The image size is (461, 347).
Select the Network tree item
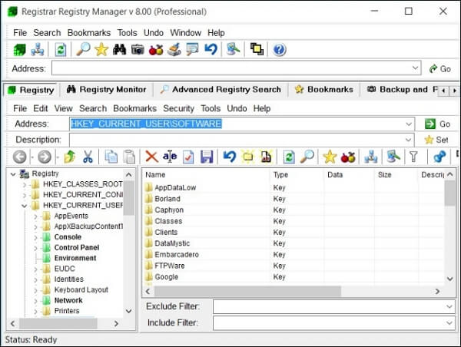(68, 300)
